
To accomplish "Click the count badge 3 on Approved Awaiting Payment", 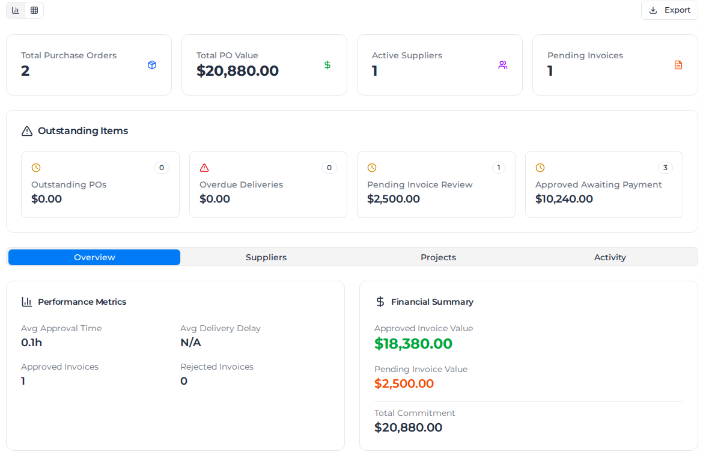I will point(665,168).
